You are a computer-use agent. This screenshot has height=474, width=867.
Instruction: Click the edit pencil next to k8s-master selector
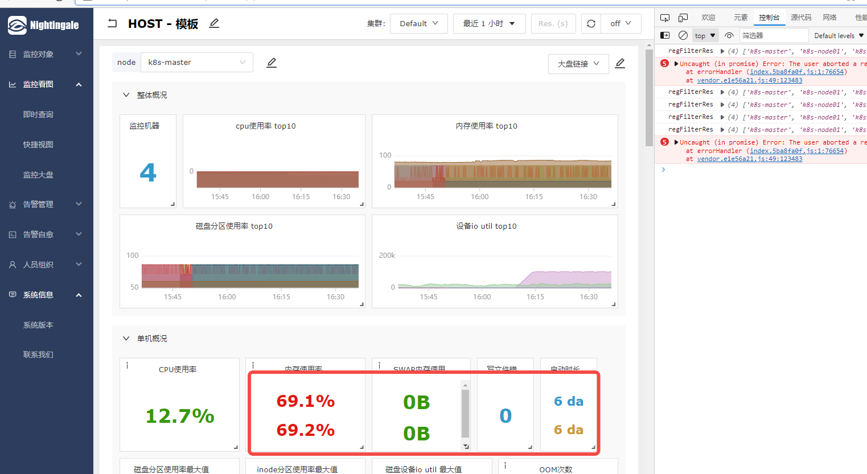tap(271, 62)
